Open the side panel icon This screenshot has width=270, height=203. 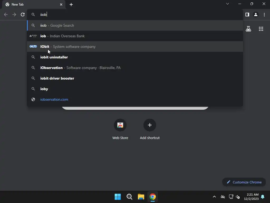[x=247, y=15]
